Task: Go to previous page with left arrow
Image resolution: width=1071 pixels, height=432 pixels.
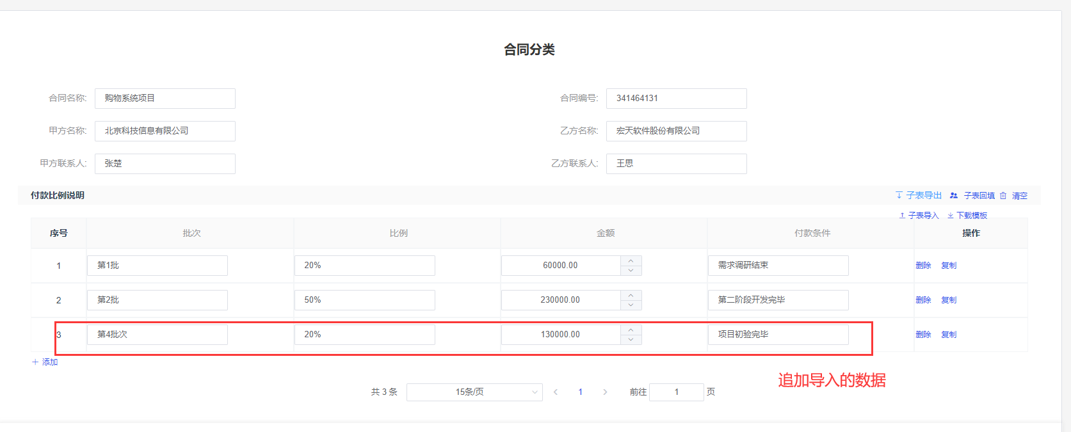Action: coord(556,392)
